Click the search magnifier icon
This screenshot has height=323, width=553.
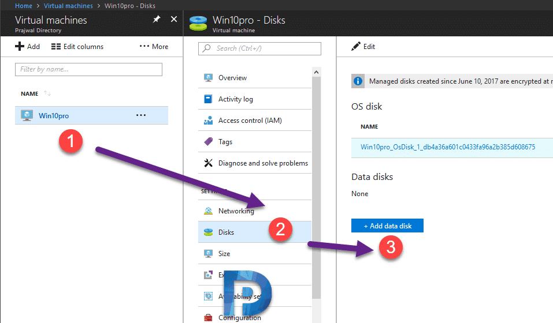pos(207,48)
